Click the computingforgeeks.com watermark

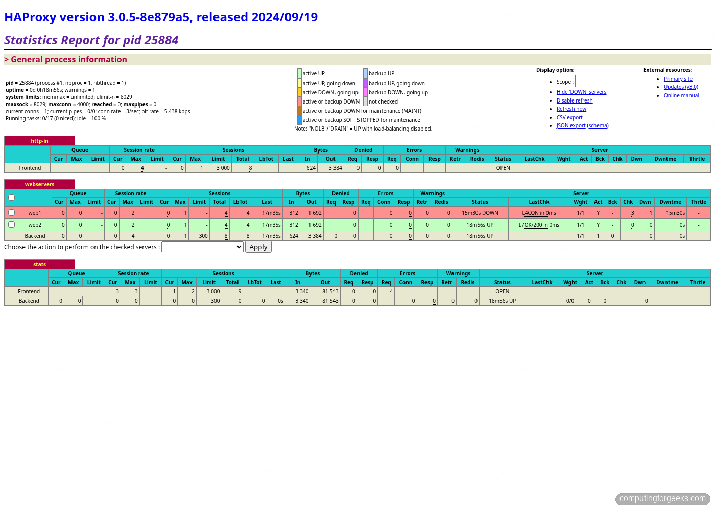point(662,499)
